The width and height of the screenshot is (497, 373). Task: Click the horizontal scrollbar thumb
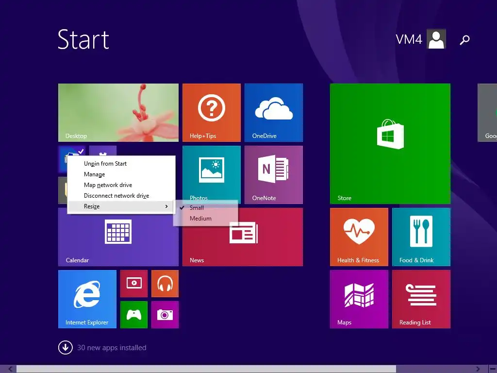tap(206, 369)
